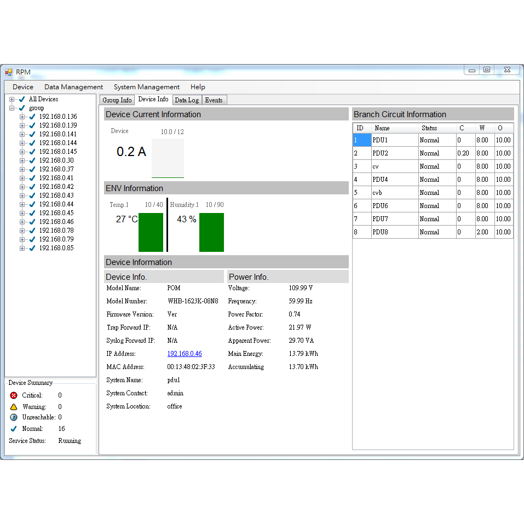Click the ID column header

point(362,128)
